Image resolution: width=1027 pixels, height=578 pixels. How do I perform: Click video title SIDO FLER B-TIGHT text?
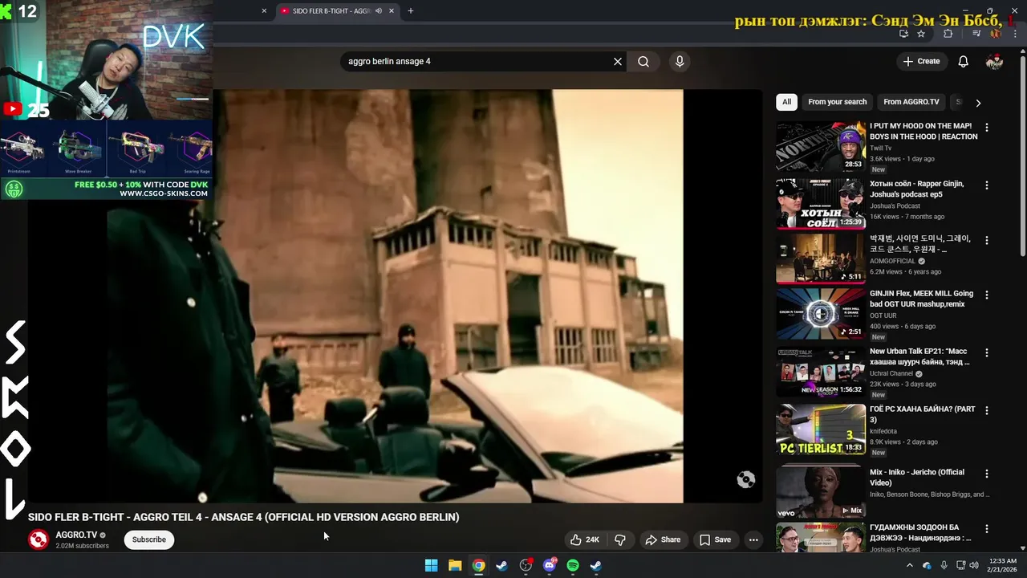click(x=243, y=517)
